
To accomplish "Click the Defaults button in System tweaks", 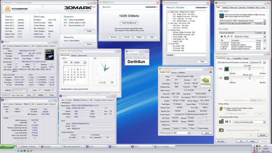I will click(x=262, y=135).
